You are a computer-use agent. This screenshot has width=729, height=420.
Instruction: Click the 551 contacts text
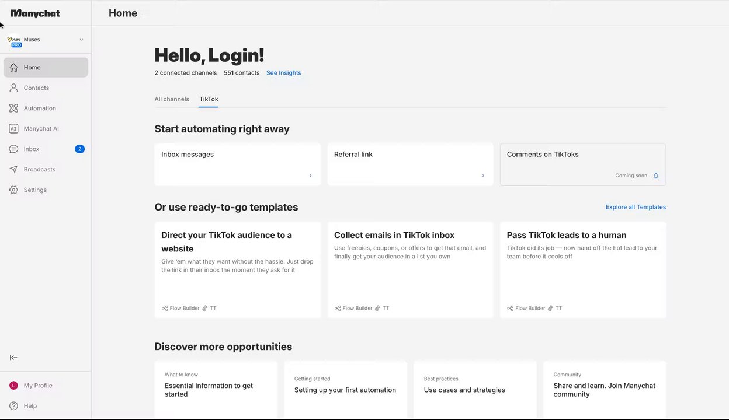click(x=242, y=73)
